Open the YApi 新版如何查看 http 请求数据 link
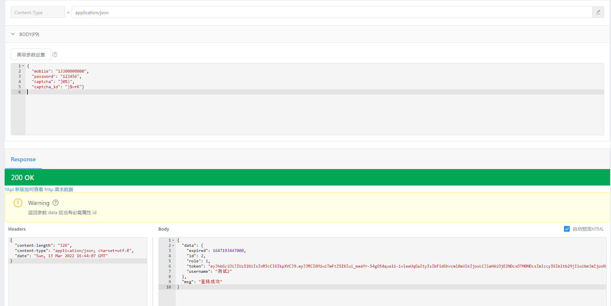This screenshot has width=611, height=306. [39, 189]
